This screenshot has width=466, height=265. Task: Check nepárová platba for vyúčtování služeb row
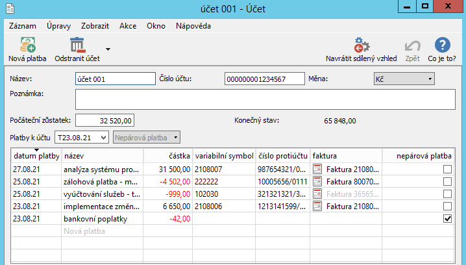point(447,194)
